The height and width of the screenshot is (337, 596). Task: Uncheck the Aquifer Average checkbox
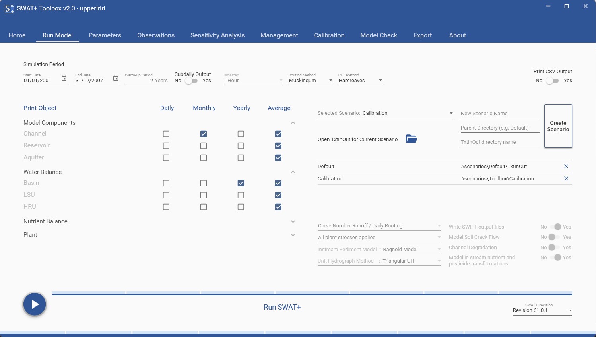(278, 158)
